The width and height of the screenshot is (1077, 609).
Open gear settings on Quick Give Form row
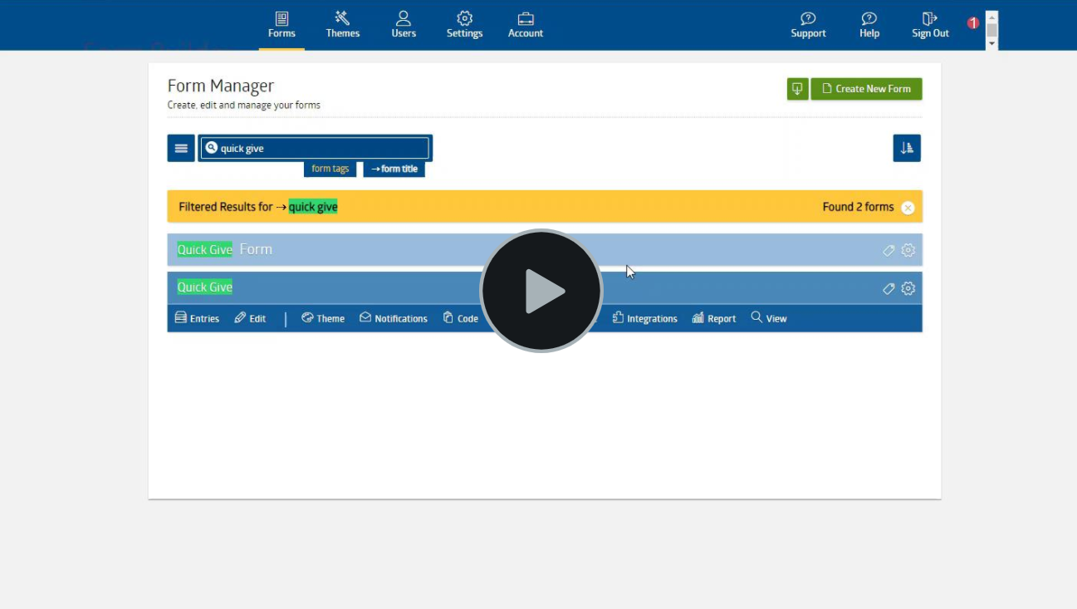tap(908, 250)
